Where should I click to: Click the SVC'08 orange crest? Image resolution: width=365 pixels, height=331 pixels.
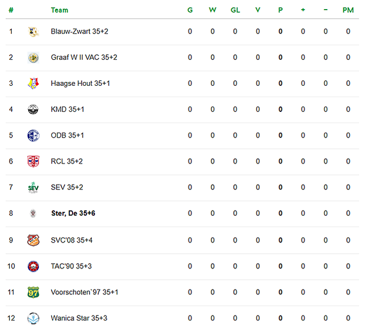(x=33, y=240)
